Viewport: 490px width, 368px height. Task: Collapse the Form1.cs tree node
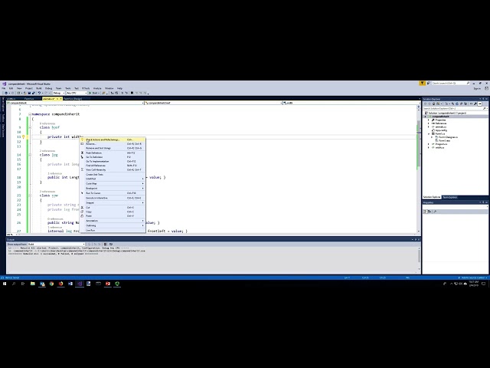point(429,133)
